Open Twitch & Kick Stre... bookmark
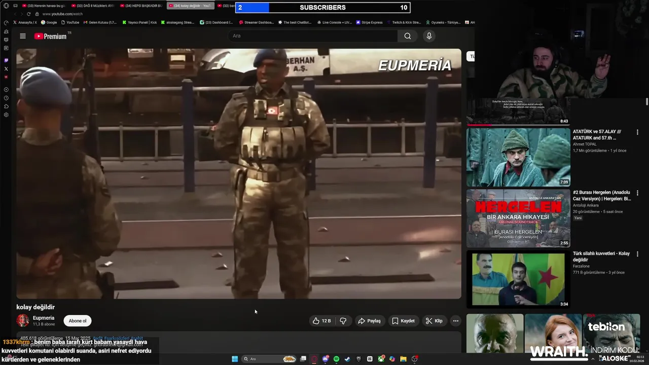This screenshot has height=365, width=649. pos(404,22)
